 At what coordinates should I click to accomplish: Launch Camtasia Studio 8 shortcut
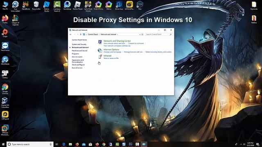tap(57, 7)
